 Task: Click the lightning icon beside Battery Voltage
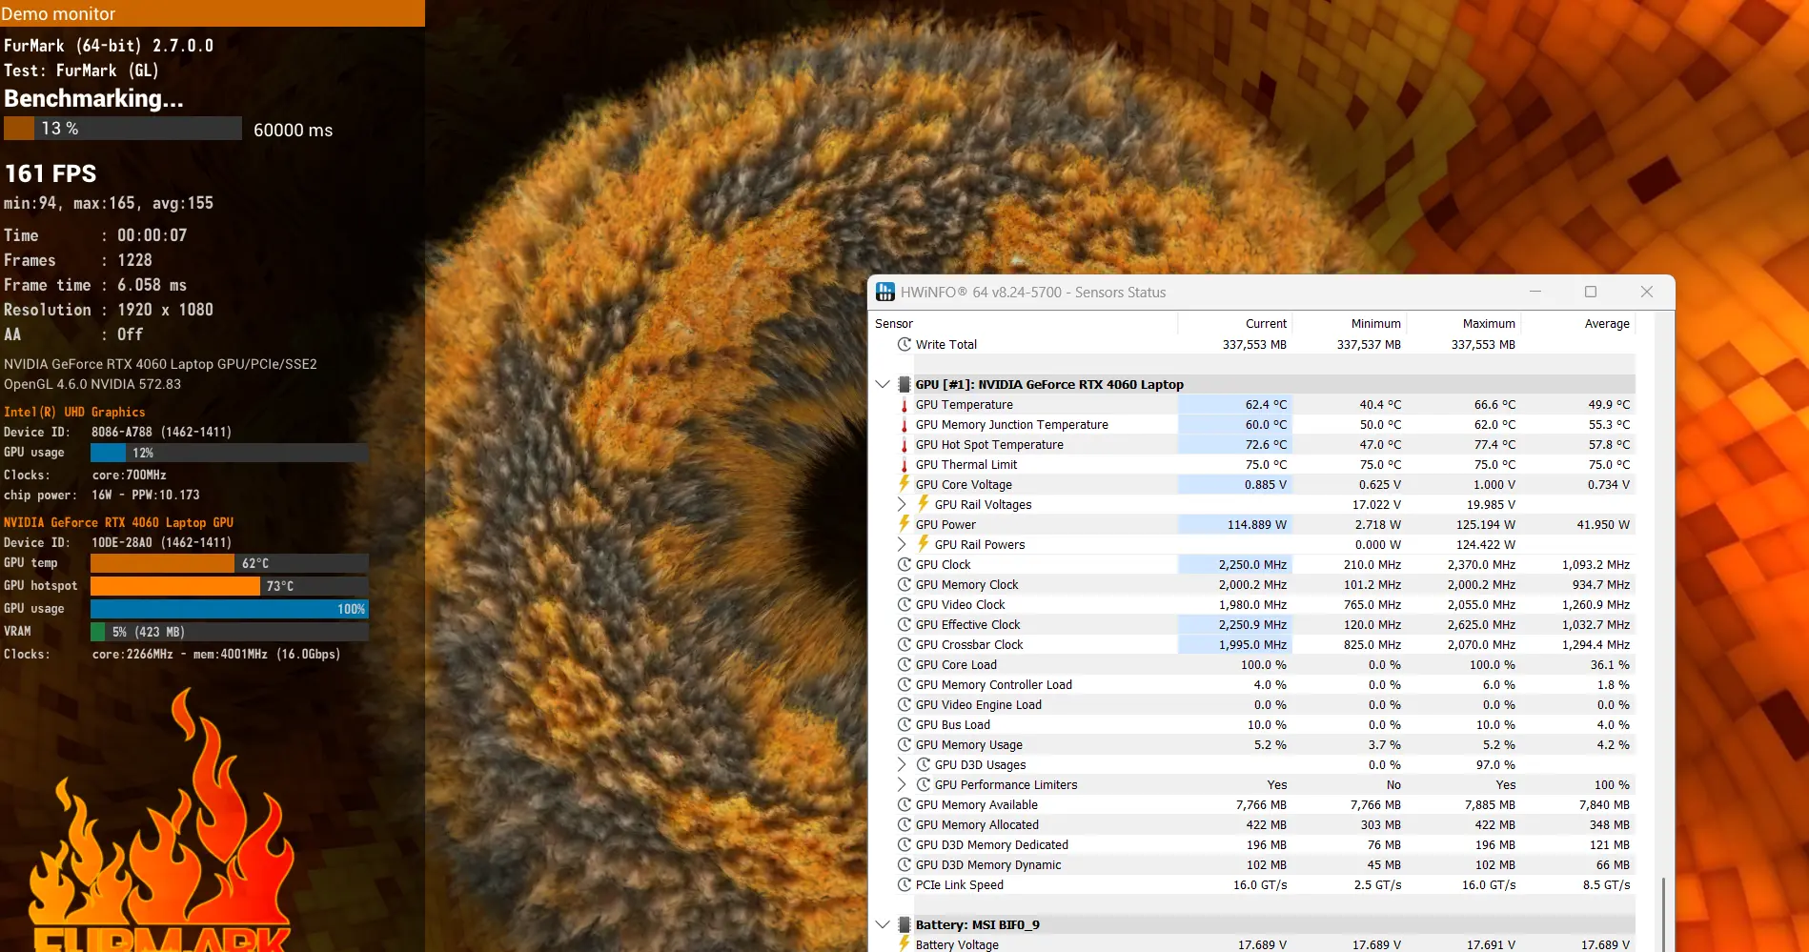(x=904, y=943)
